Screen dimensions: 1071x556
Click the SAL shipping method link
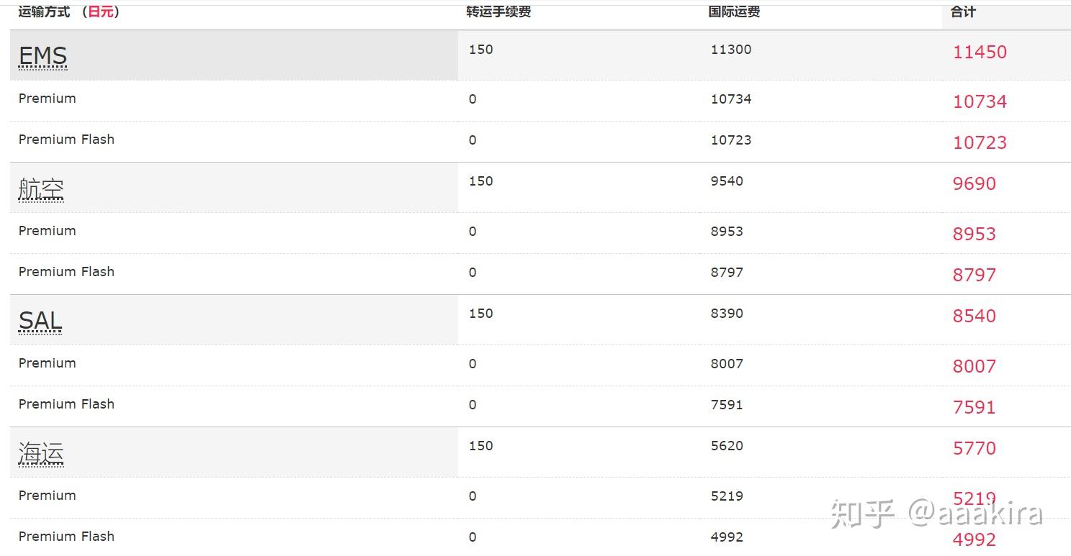click(40, 321)
